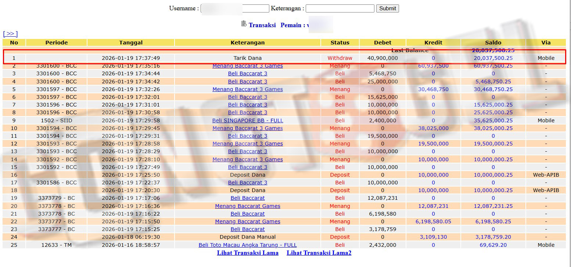Open Beli SINGAPORE BB - FULL link
This screenshot has width=571, height=267.
[x=247, y=120]
